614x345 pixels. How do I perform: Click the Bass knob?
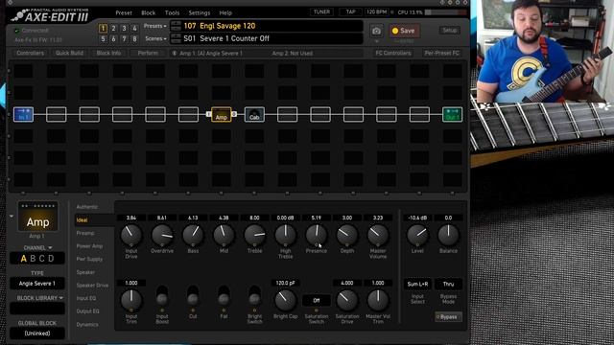tap(193, 235)
